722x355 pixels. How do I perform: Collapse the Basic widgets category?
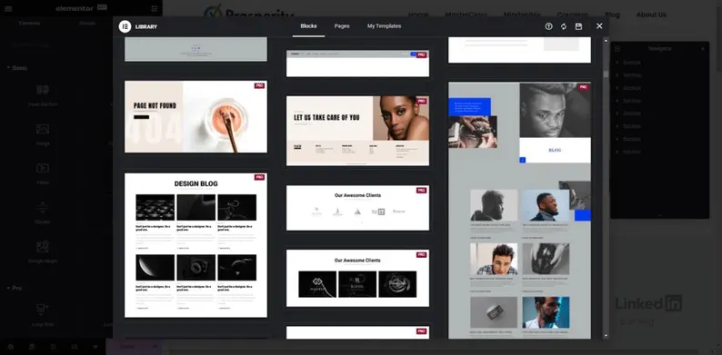[x=17, y=67]
